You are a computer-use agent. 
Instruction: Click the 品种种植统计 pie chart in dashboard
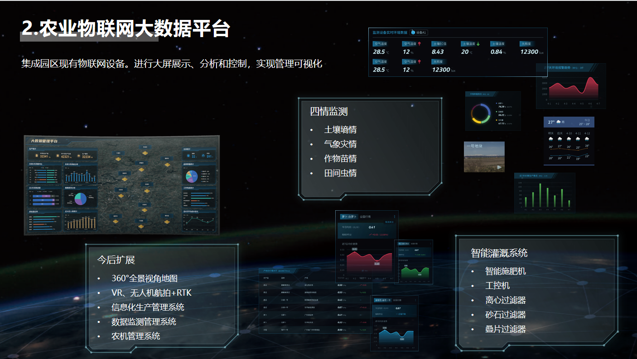(x=192, y=176)
